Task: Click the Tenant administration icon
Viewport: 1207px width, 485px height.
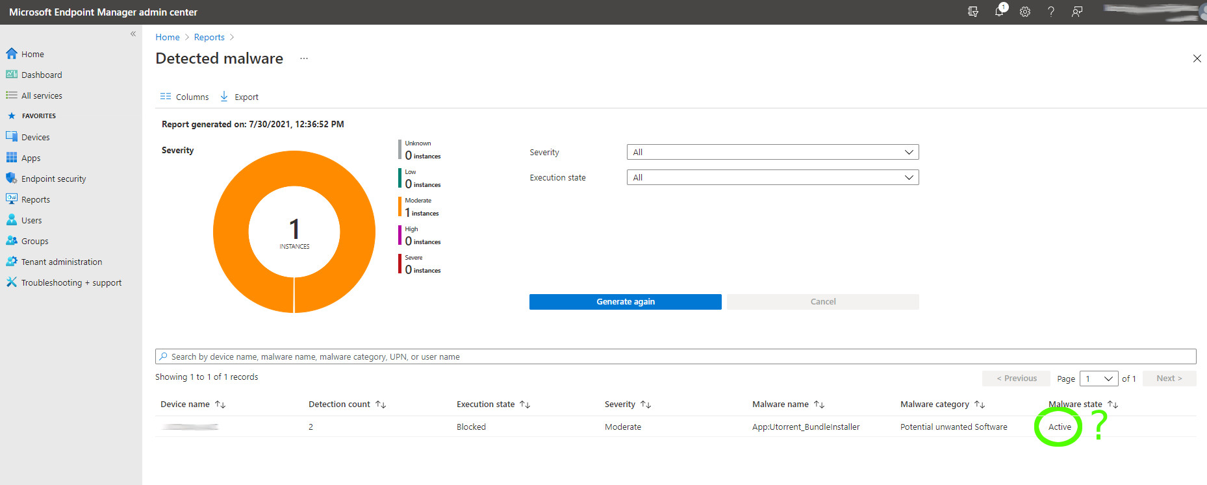Action: pos(12,262)
